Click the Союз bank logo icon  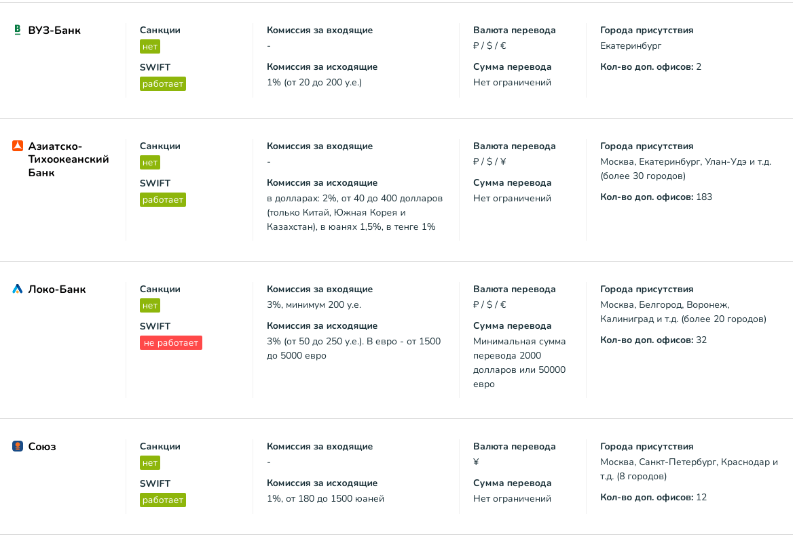coord(18,446)
